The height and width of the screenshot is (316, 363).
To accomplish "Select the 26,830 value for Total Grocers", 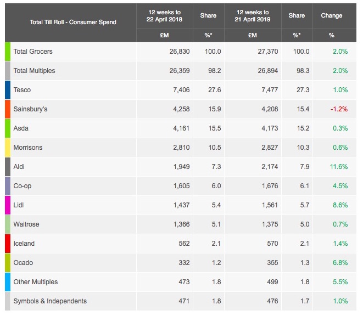I will point(180,52).
